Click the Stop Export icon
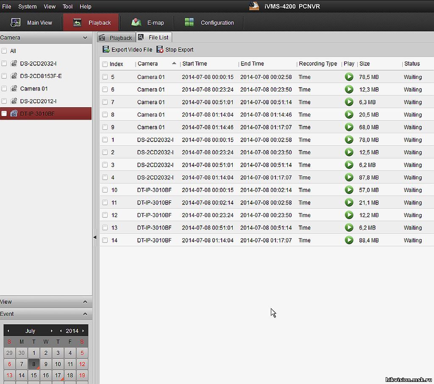The height and width of the screenshot is (384, 434). click(x=160, y=49)
